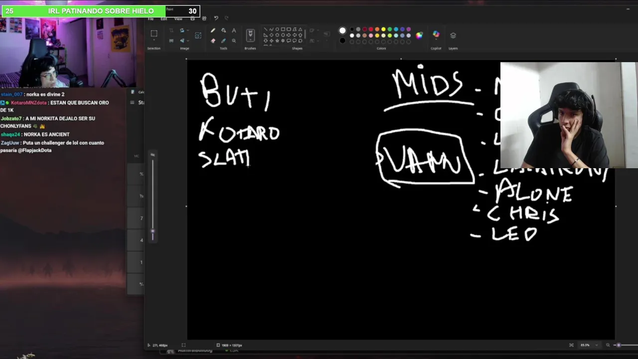Click the Rotate image icon

coord(182,30)
